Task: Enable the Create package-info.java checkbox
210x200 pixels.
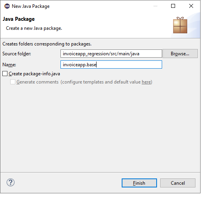Action: tap(5, 74)
